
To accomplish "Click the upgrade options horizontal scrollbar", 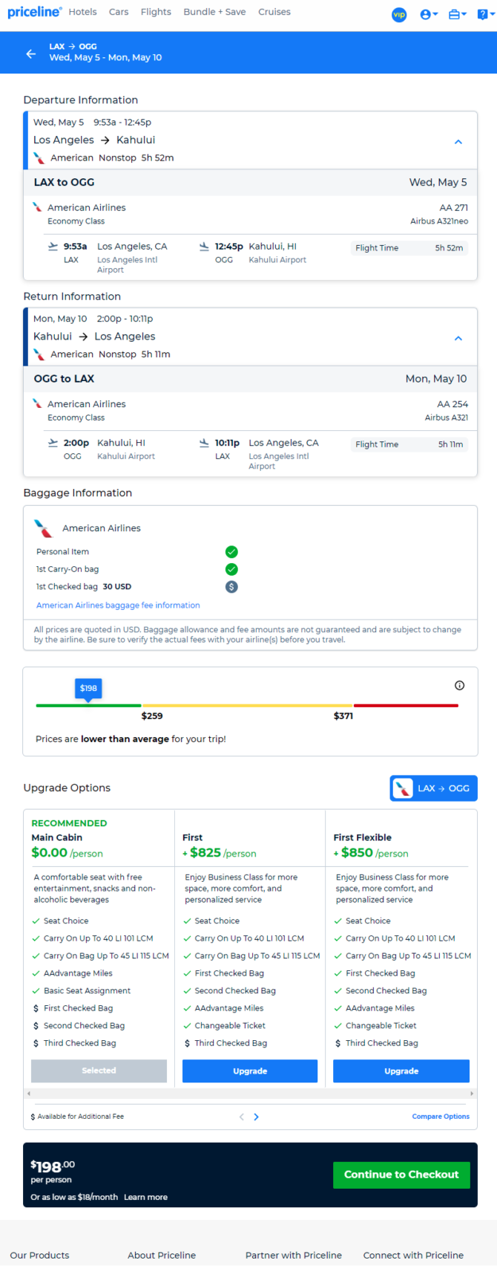I will point(250,1094).
